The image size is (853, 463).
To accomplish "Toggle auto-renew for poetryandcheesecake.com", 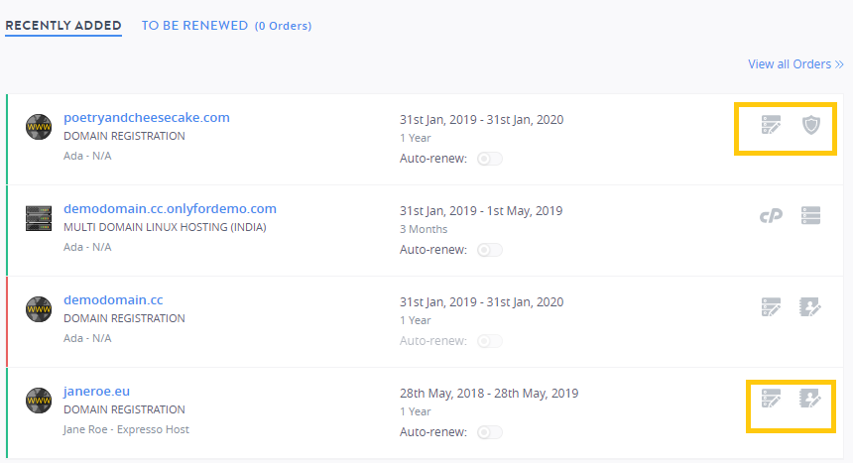I will click(x=490, y=159).
